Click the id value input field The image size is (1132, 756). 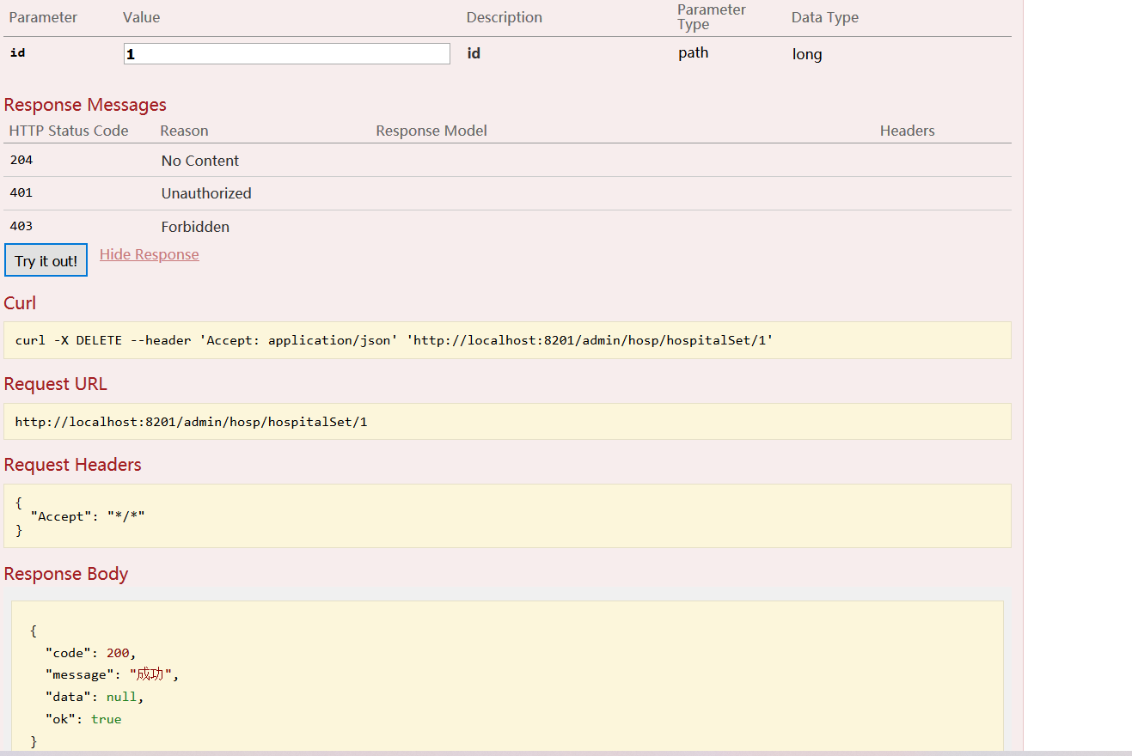287,53
